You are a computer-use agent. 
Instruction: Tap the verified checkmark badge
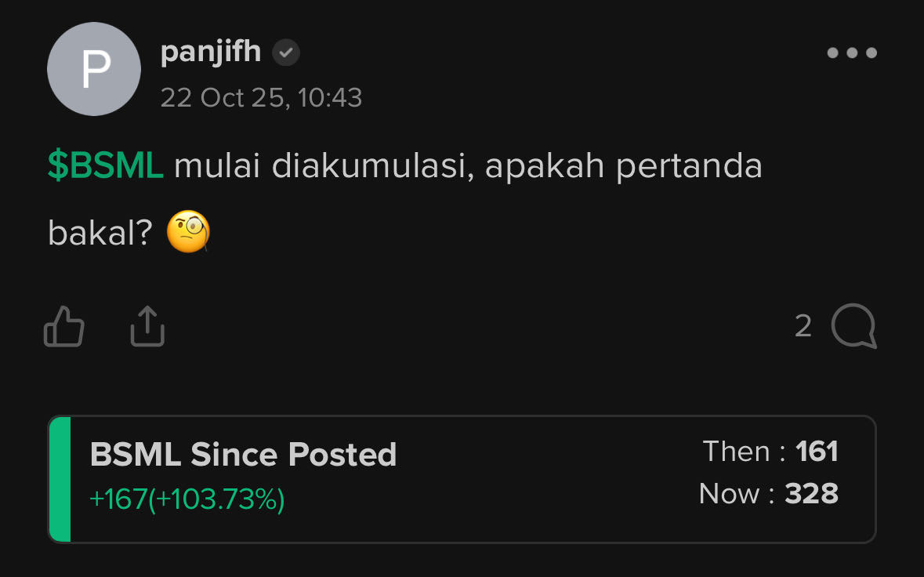click(x=286, y=53)
